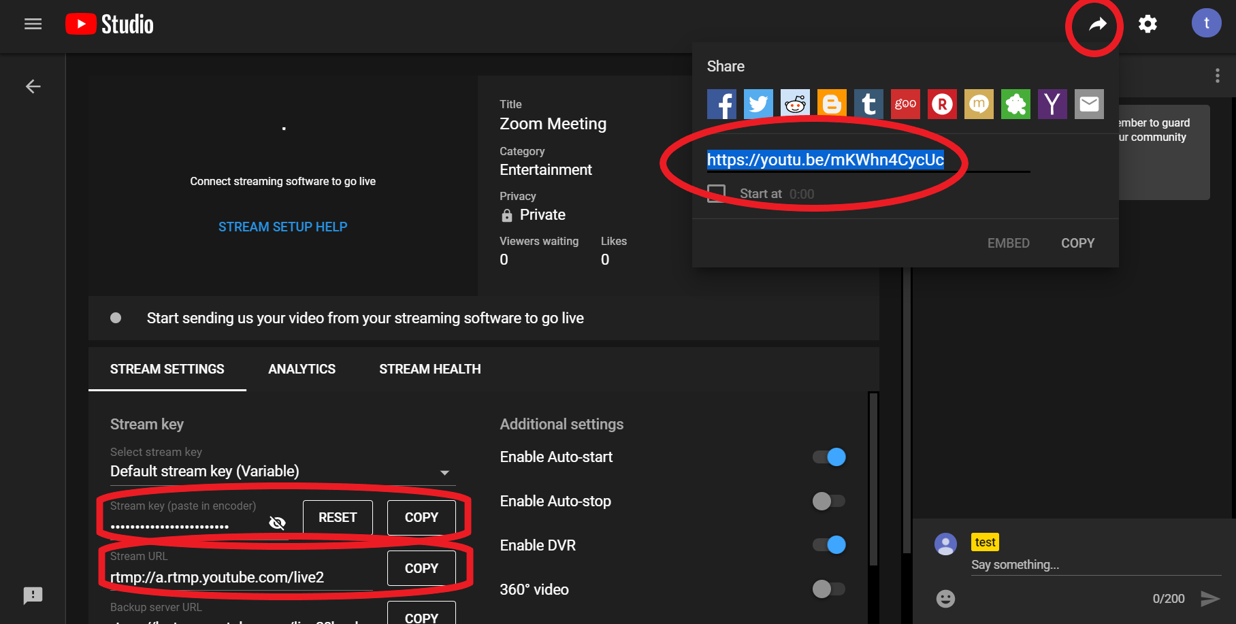
Task: Click the Entertainment category text
Action: (x=546, y=169)
